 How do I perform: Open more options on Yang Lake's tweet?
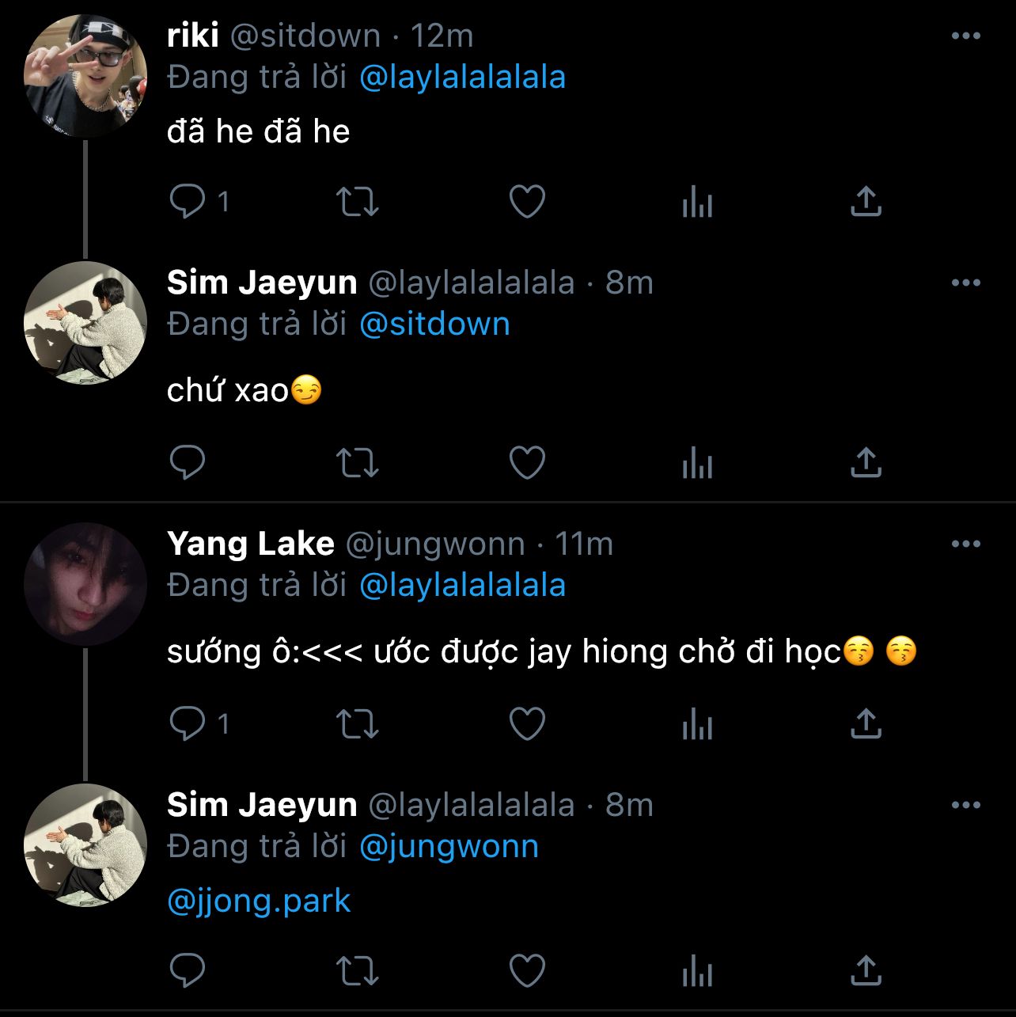tap(965, 545)
